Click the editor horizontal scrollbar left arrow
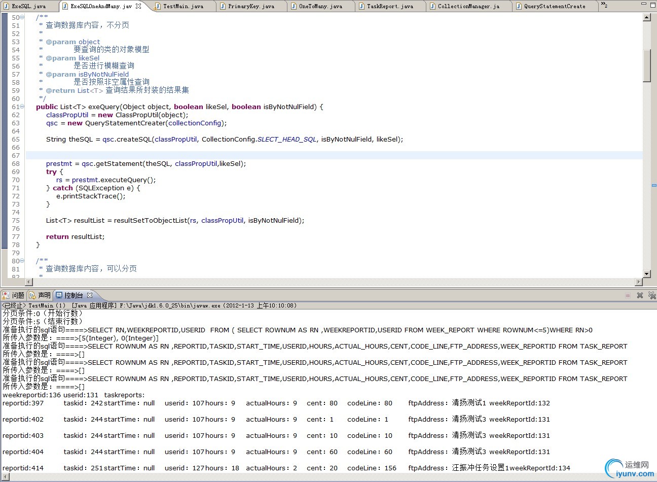The height and width of the screenshot is (482, 657). pos(29,282)
